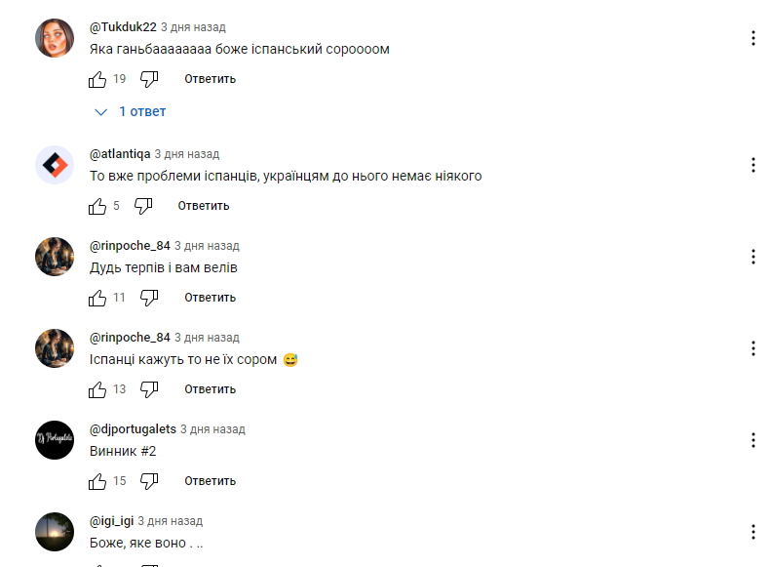Like the 'Дудь терпів і вам велів' comment

point(97,298)
